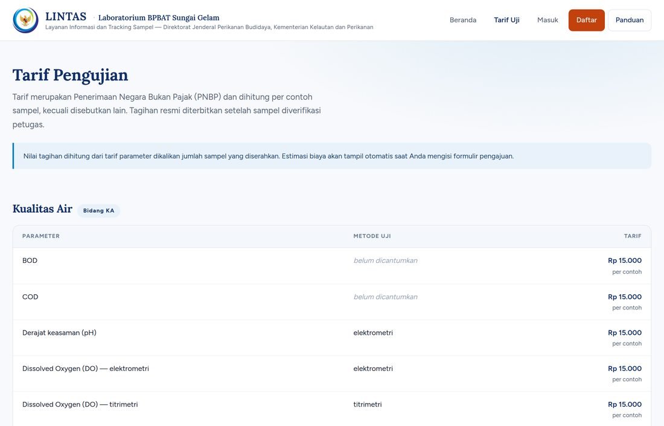Click the METODE UJI column header
664x426 pixels.
click(372, 236)
